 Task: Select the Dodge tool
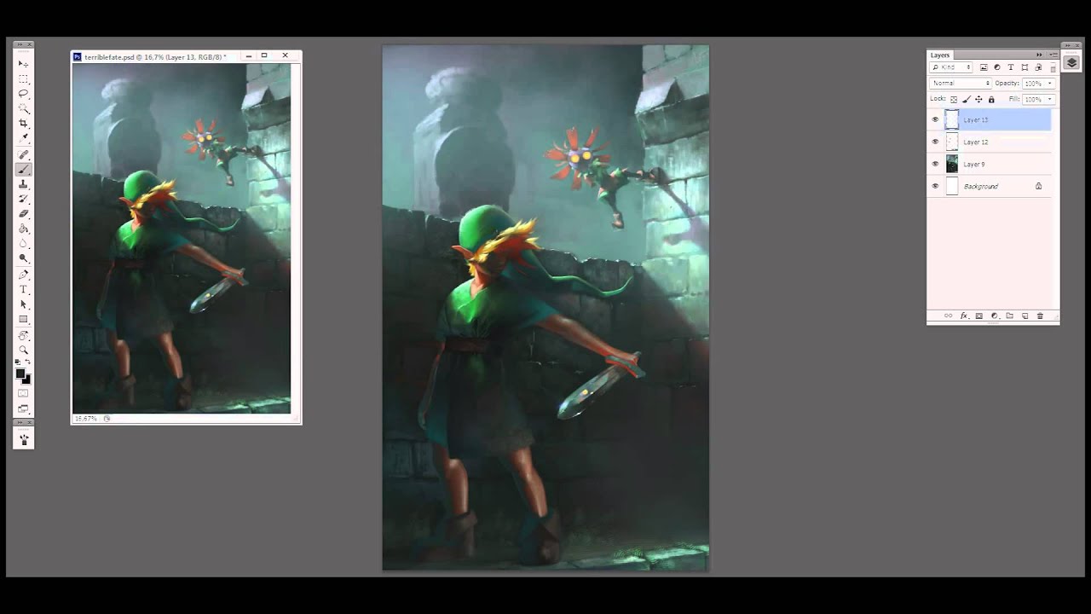24,258
